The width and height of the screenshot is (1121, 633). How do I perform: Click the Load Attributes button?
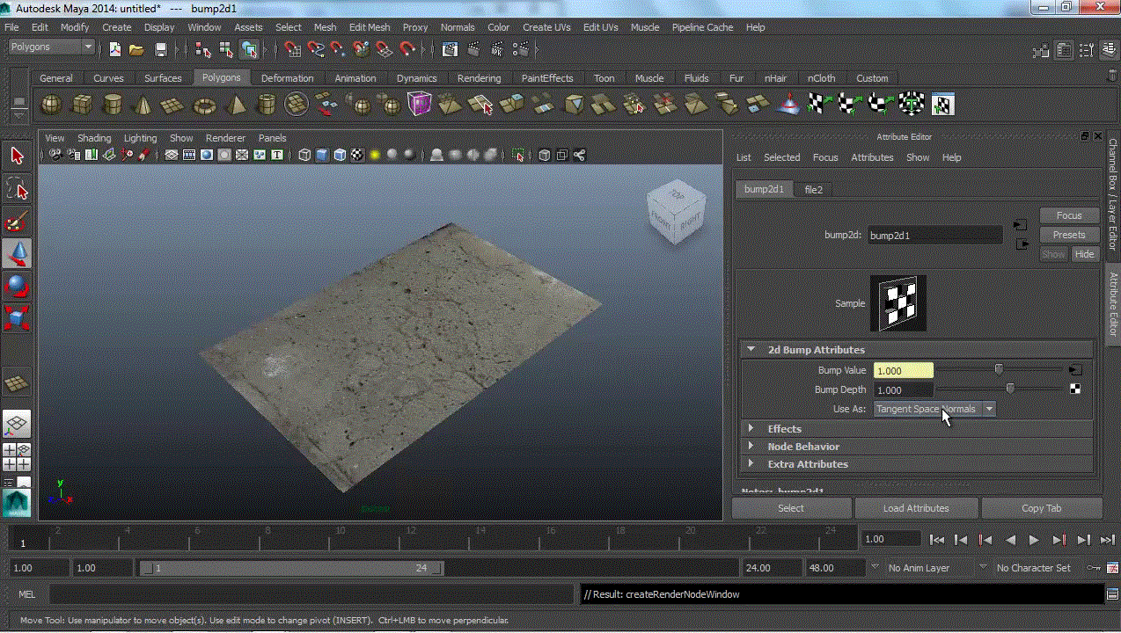click(916, 508)
